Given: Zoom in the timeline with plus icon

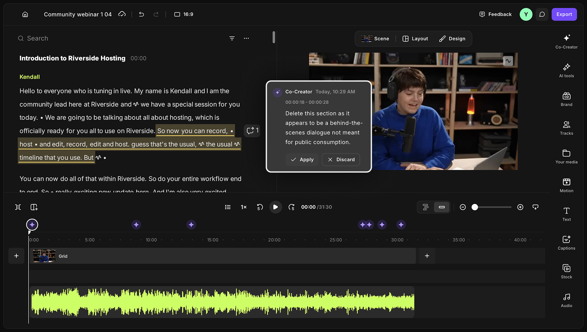Looking at the screenshot, I should coord(520,207).
